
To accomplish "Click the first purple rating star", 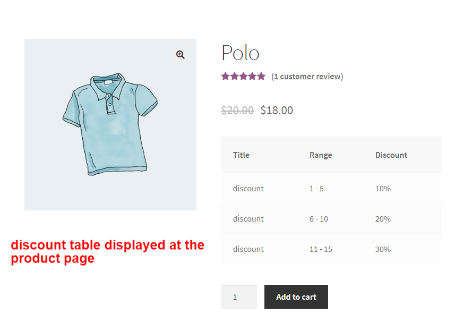I will pyautogui.click(x=226, y=76).
